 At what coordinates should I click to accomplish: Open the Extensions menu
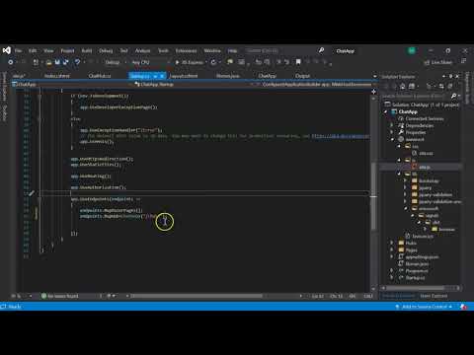pyautogui.click(x=186, y=50)
